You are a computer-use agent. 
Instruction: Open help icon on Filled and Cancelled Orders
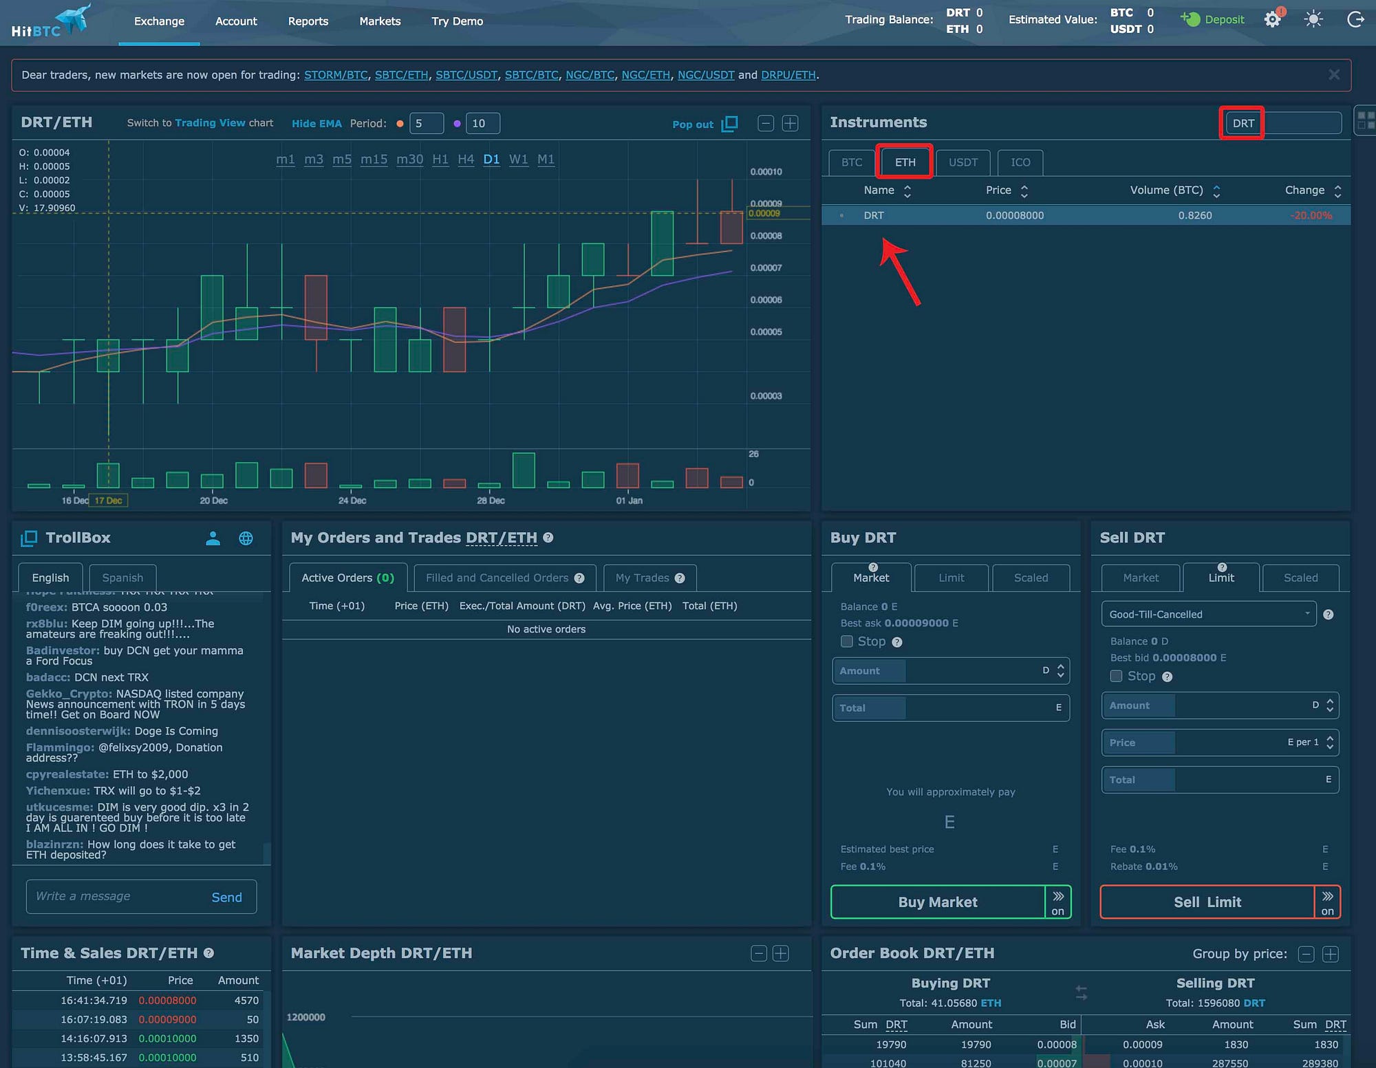tap(579, 578)
